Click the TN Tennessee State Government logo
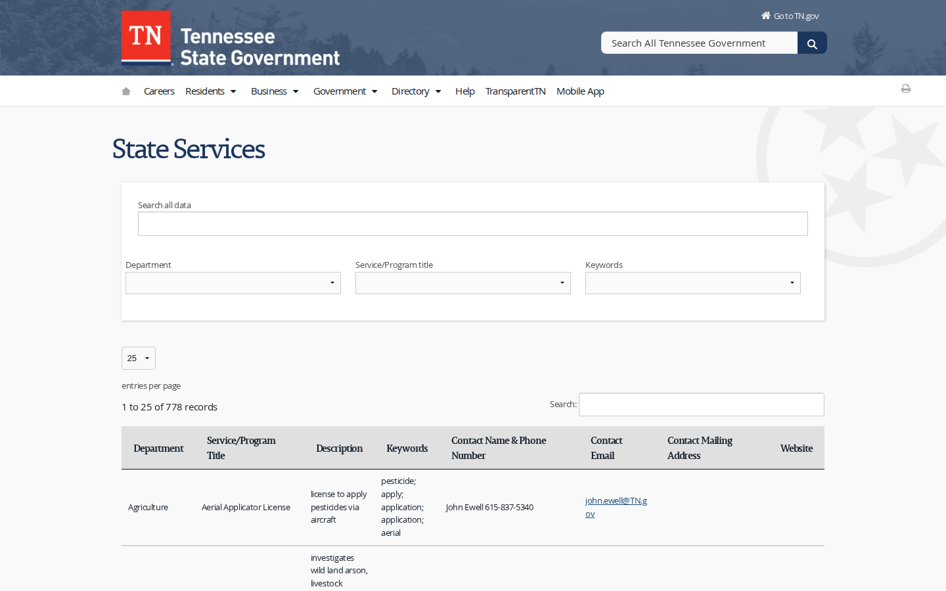946x591 pixels. (231, 38)
